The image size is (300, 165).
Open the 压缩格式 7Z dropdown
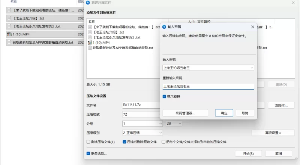(x=142, y=114)
